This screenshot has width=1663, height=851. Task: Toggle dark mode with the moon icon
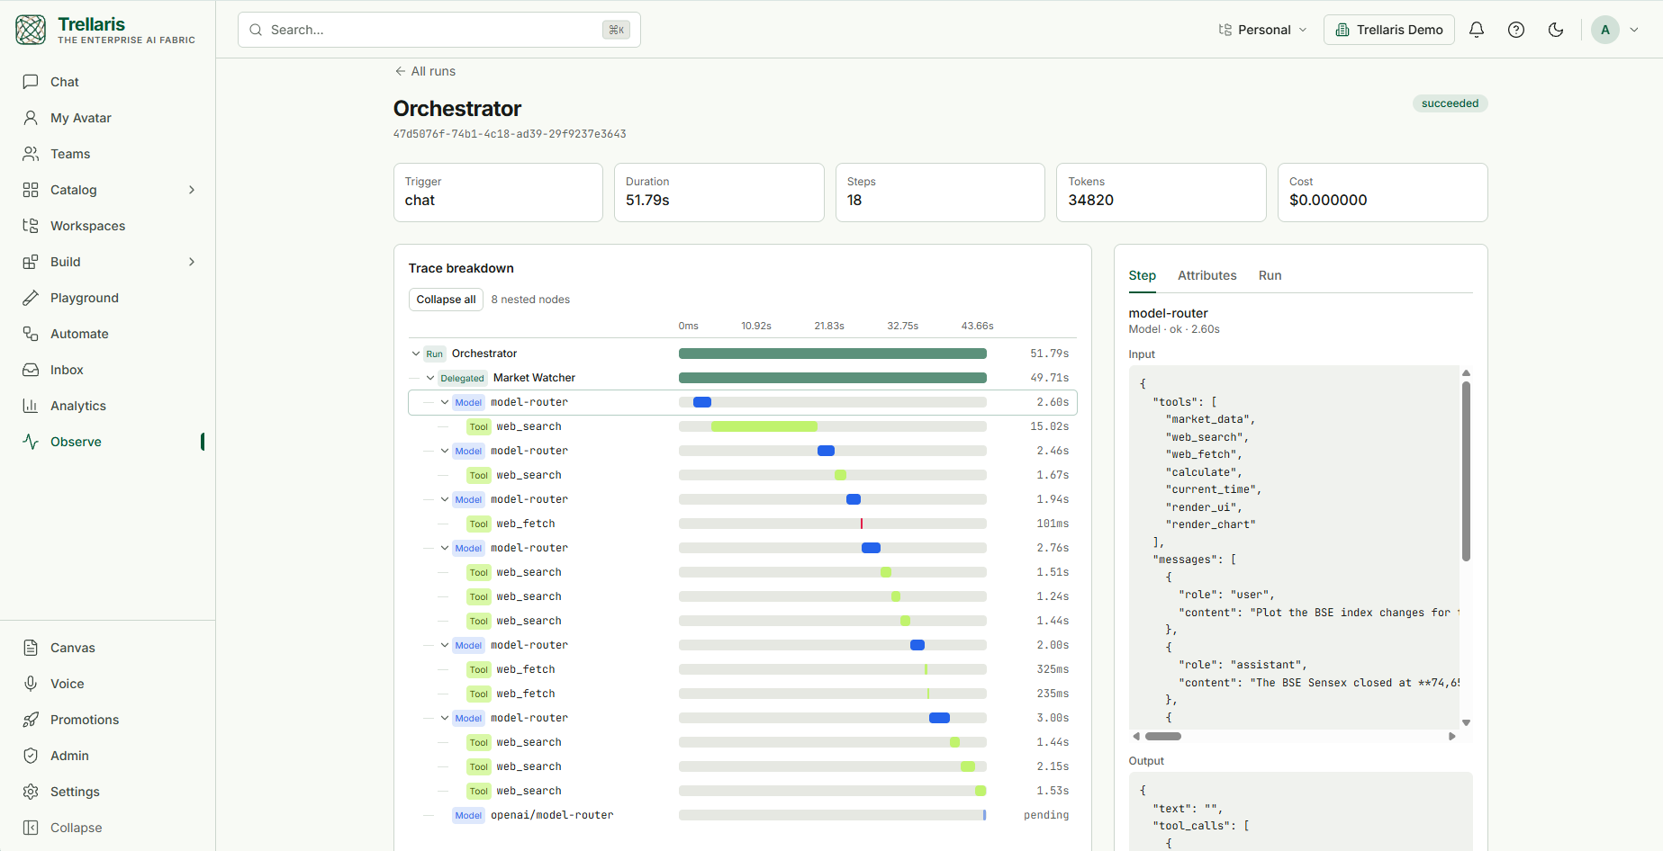click(1556, 30)
